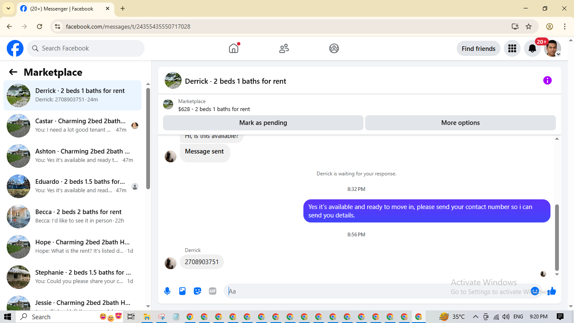
Task: Open conversation information purple icon
Action: 547,80
